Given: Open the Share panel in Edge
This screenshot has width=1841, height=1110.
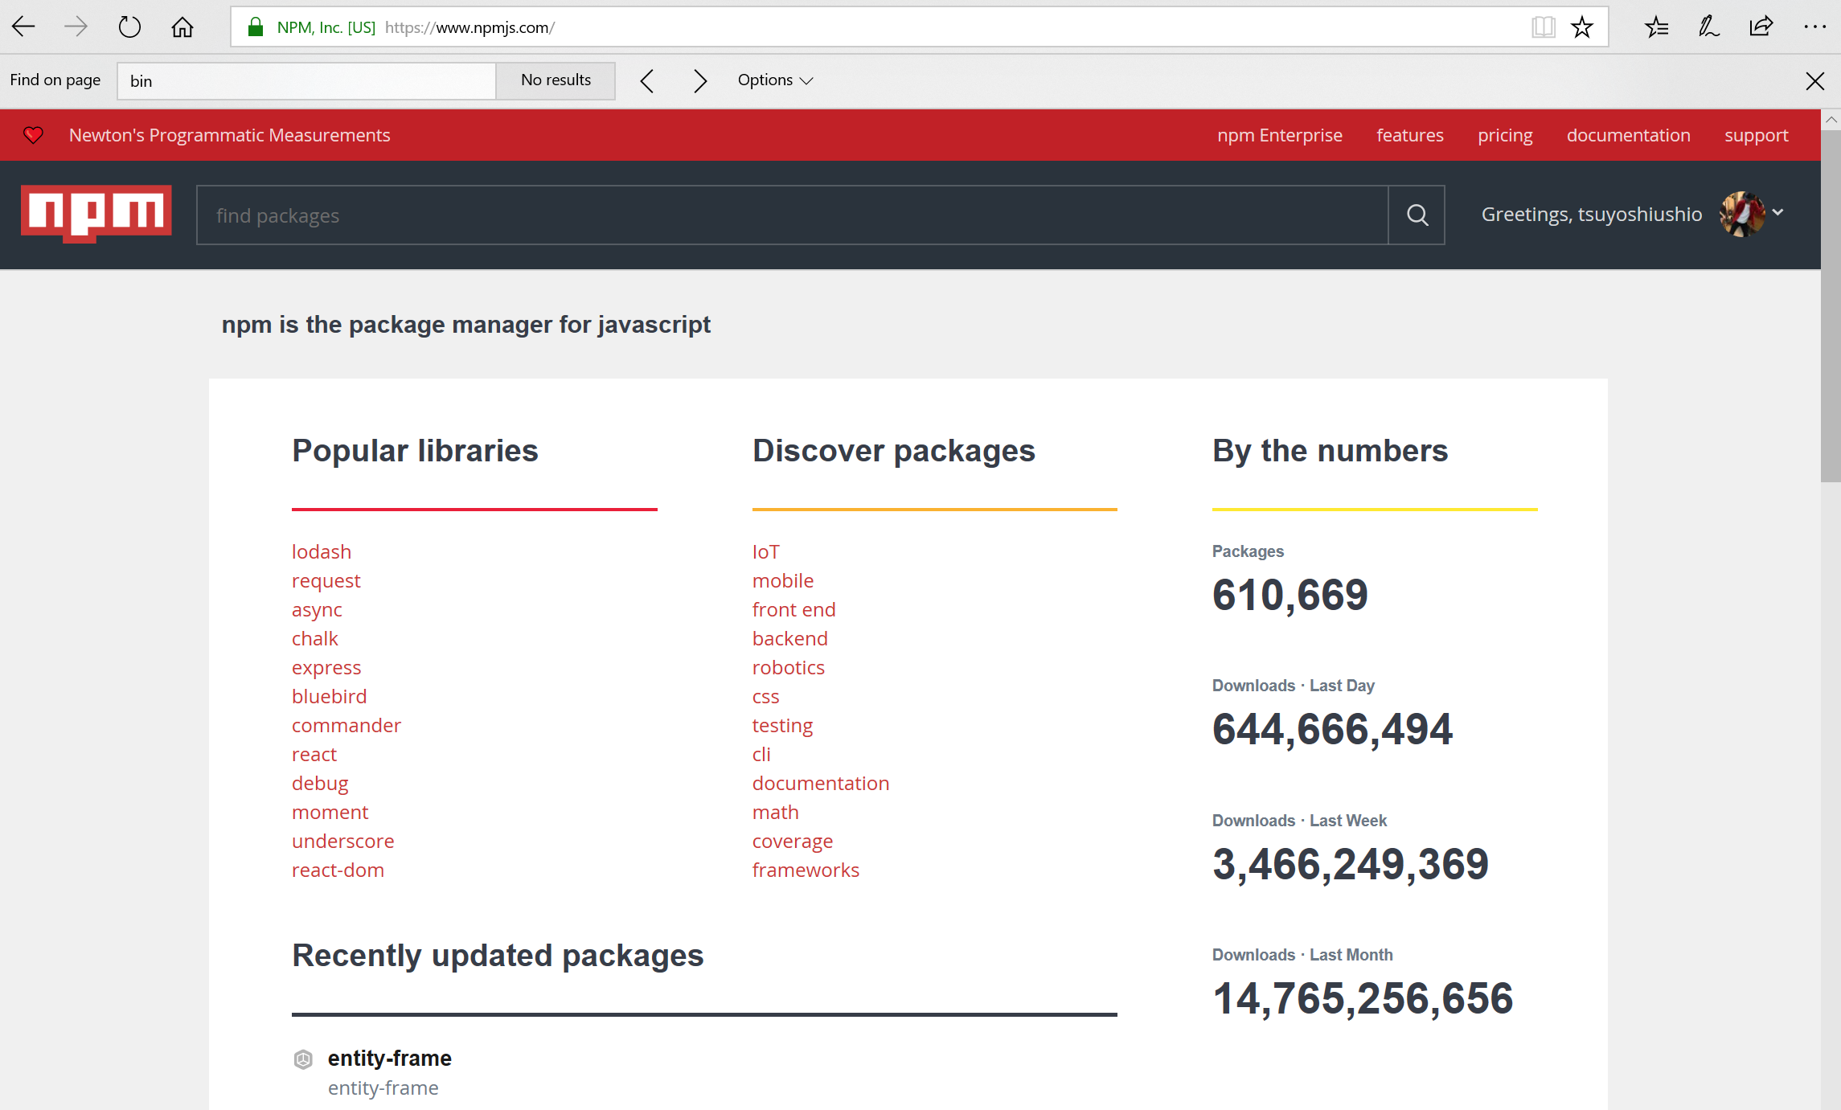Looking at the screenshot, I should click(1761, 26).
